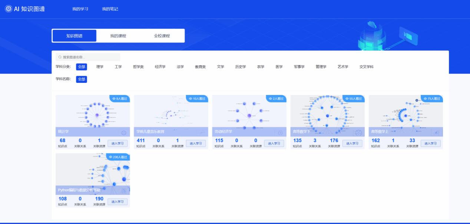The width and height of the screenshot is (470, 224).
Task: Open 我的学习 in the top navigation
Action: pyautogui.click(x=80, y=9)
